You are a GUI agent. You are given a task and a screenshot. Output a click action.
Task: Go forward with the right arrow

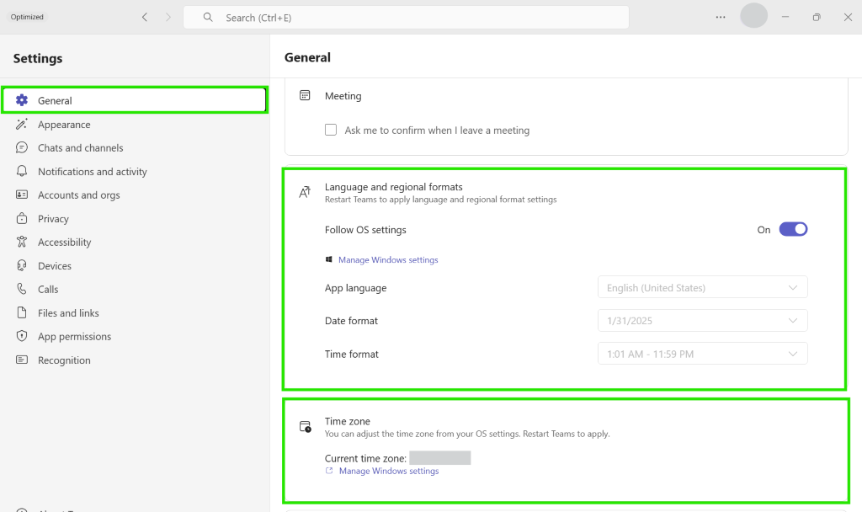tap(168, 17)
